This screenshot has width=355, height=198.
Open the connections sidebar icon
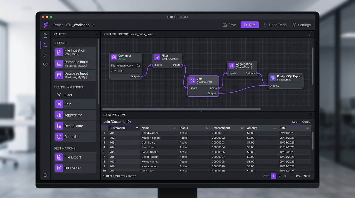coord(45,55)
